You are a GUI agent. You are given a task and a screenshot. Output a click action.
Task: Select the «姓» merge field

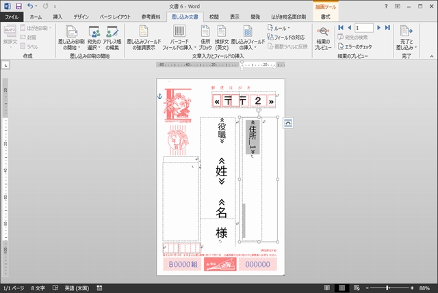pos(222,171)
